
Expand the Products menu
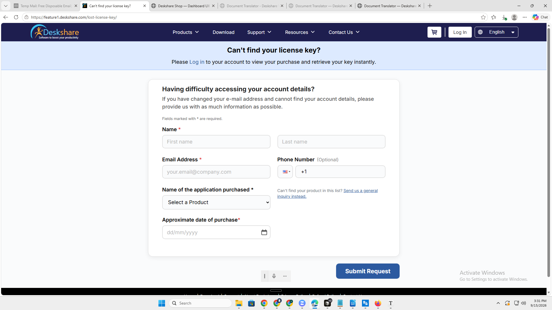coord(186,32)
